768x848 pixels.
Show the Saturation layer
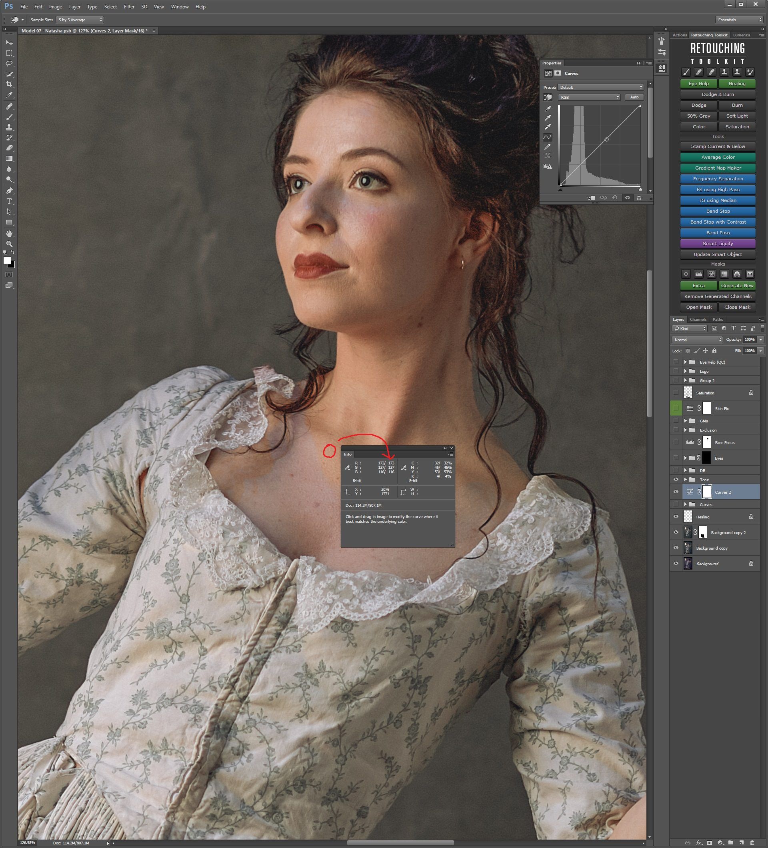point(676,392)
